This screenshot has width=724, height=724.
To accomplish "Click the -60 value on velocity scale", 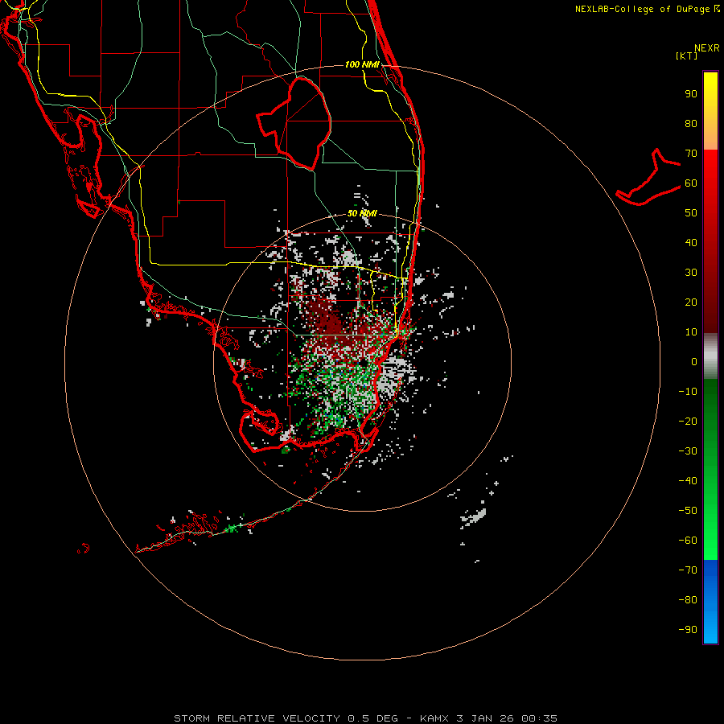I will (x=688, y=541).
